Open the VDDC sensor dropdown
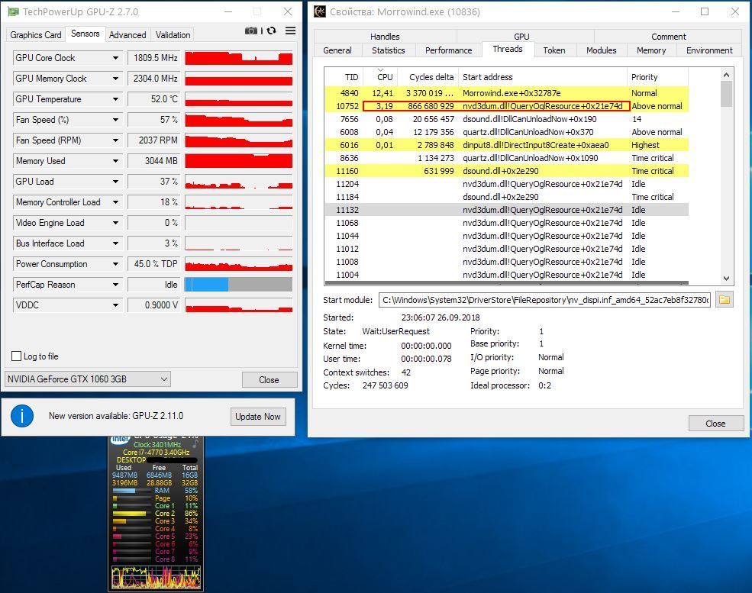The image size is (752, 593). coord(115,305)
